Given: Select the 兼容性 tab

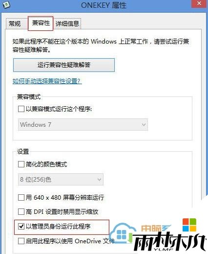Looking at the screenshot, I should coord(41,23).
